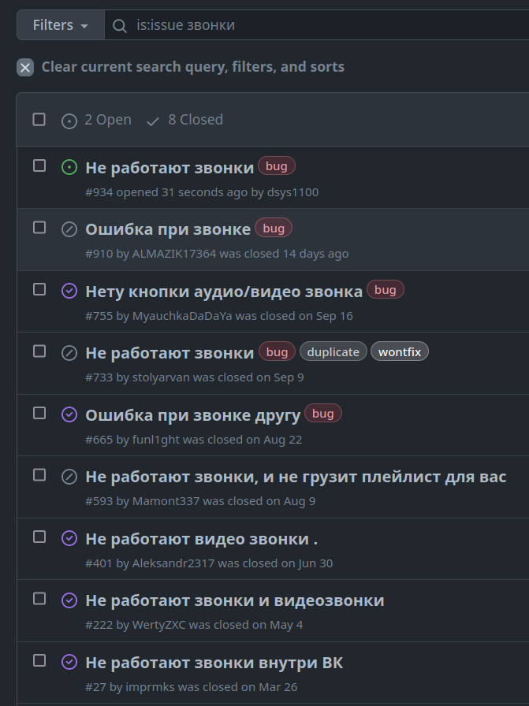Click the not-planned slash icon beside Ошибка при звонке

coord(69,229)
